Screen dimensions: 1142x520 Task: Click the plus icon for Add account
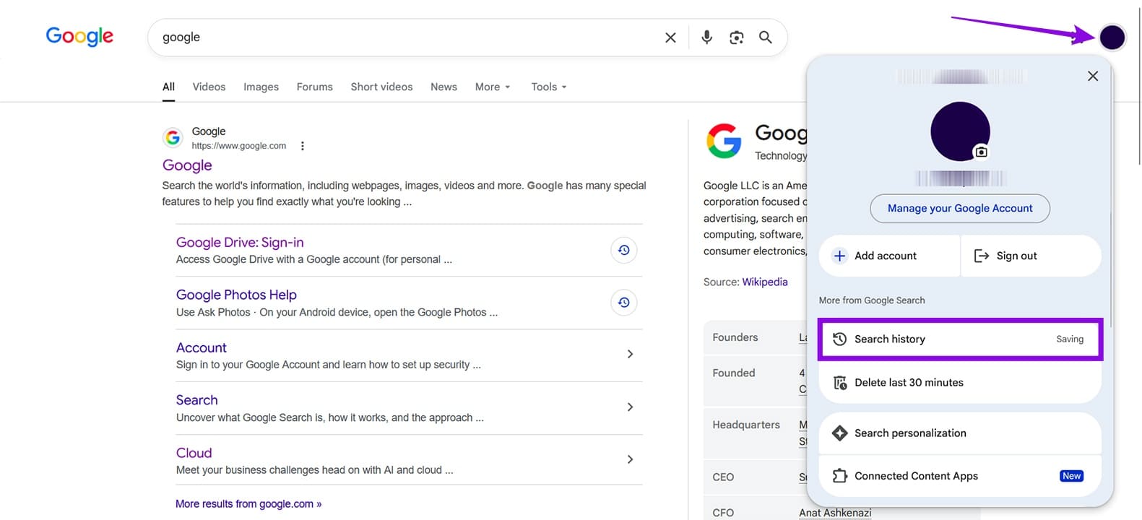[839, 256]
